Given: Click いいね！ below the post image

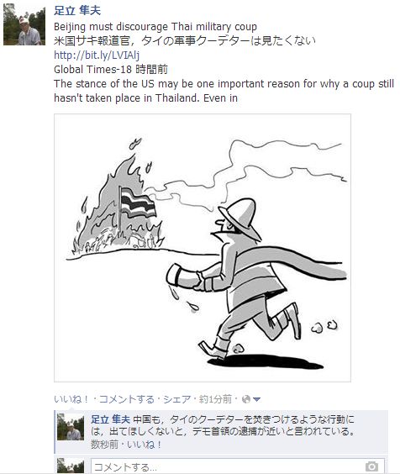Looking at the screenshot, I should pyautogui.click(x=71, y=399).
